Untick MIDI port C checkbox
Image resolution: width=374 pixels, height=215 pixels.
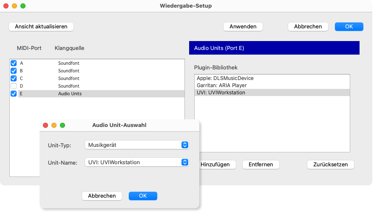point(14,79)
